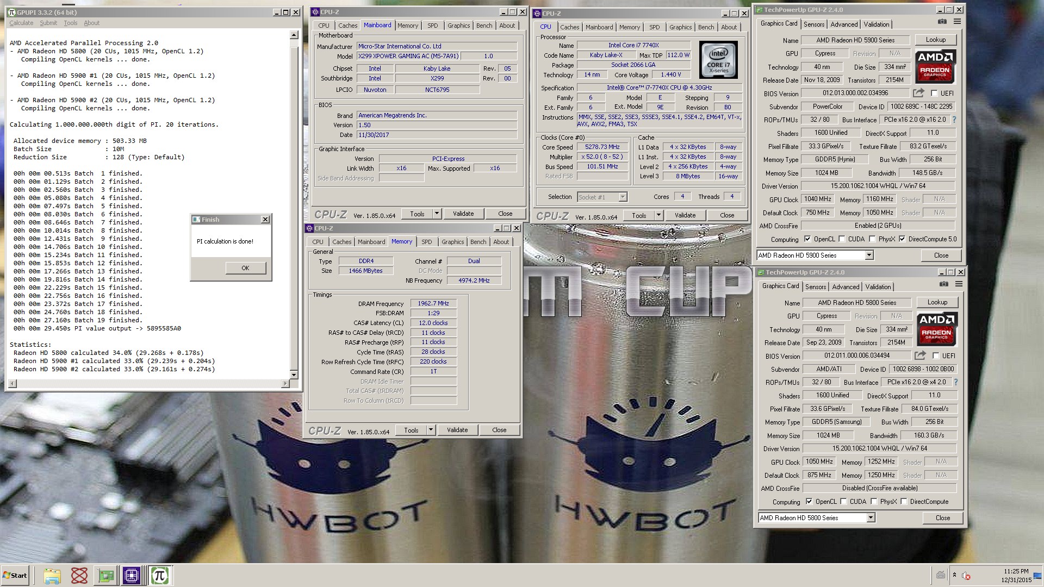1044x587 pixels.
Task: Toggle CUDA checkbox in top GPU-Z window
Action: [842, 239]
